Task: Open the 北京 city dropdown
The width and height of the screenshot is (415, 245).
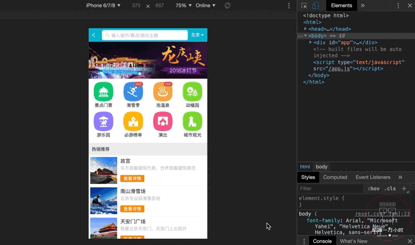Action: [x=198, y=35]
